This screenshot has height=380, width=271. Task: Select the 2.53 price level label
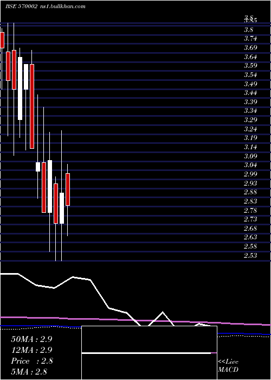click(250, 256)
